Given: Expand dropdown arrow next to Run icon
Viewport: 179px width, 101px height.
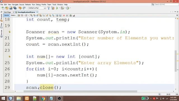Looking at the screenshot, I should 60,8.
